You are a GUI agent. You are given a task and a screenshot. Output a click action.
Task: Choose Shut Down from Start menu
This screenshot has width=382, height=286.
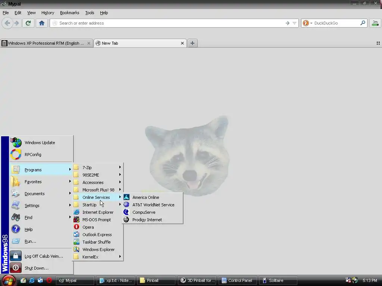click(x=41, y=268)
